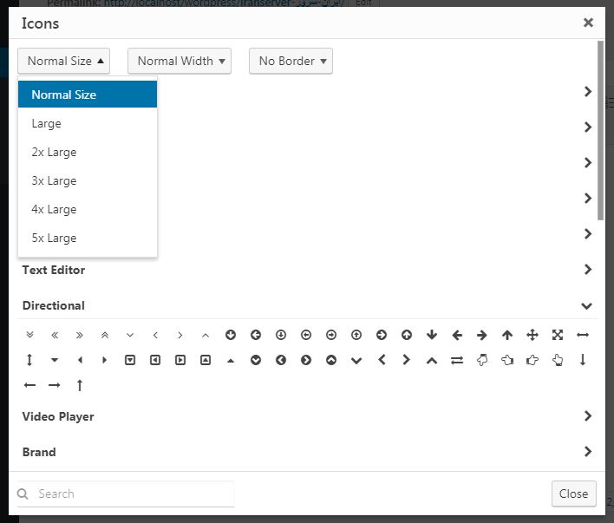Expand the Brand icons section
This screenshot has height=523, width=614.
(x=587, y=452)
